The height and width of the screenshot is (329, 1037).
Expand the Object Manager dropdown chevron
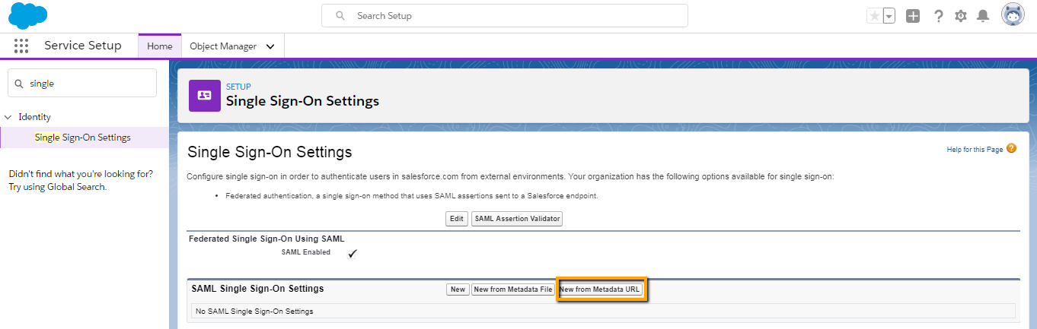(270, 46)
